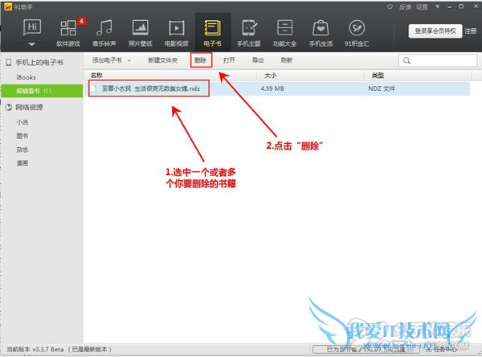This screenshot has width=482, height=357.
Task: Open 功能大全 features section
Action: coord(285,33)
